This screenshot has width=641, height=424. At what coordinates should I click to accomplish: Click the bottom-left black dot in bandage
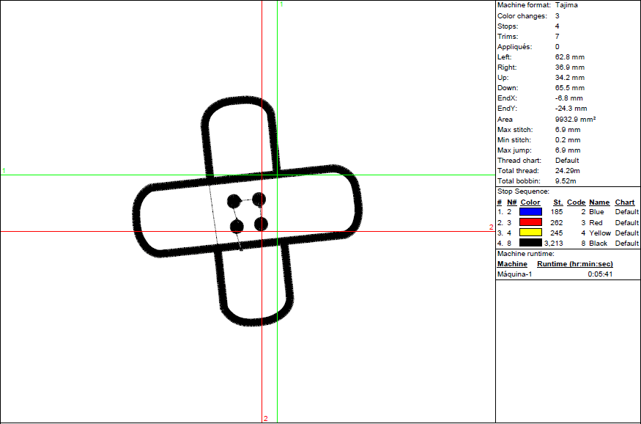pos(237,226)
